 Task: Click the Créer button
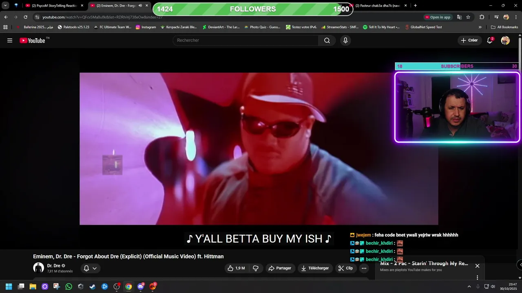469,40
